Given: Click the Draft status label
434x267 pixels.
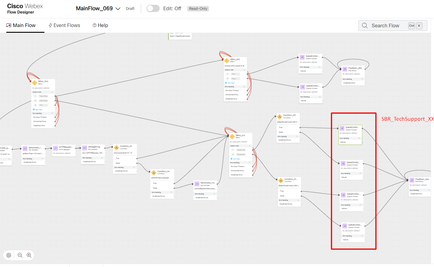Looking at the screenshot, I should 130,9.
